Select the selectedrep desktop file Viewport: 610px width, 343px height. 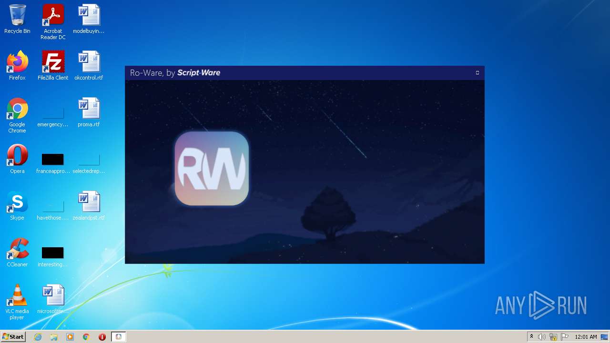pos(89,163)
